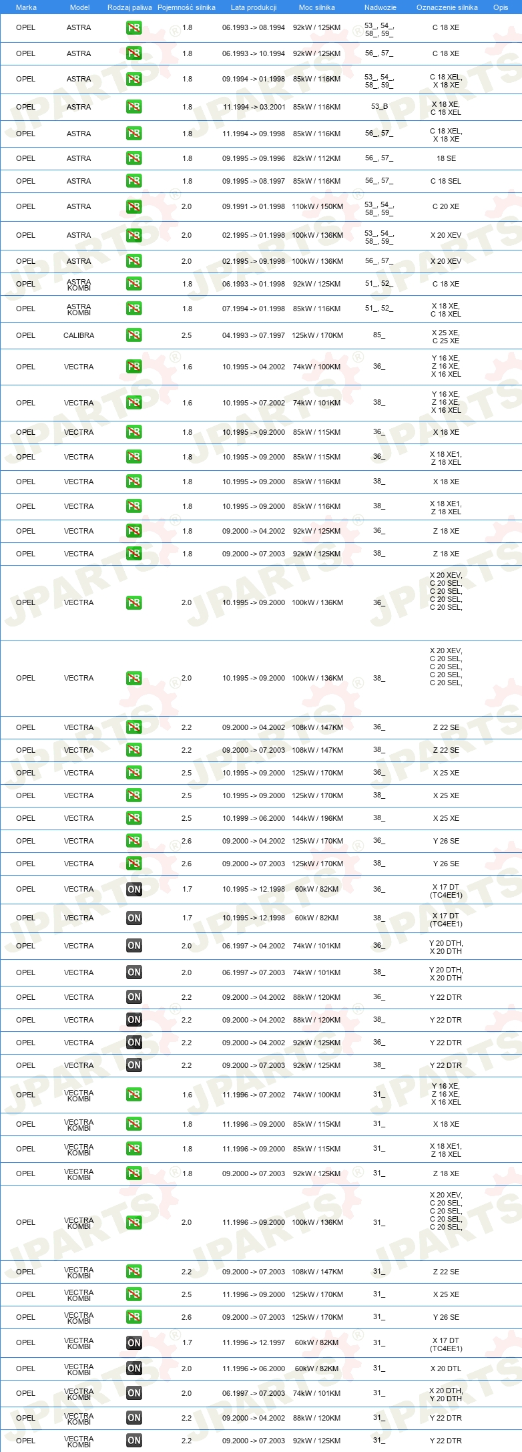The width and height of the screenshot is (522, 1452).
Task: Click the Lata produkcji column header
Action: coord(254,7)
